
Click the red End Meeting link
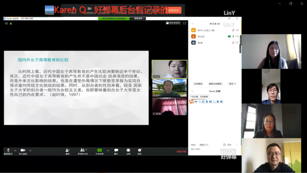pos(181,151)
